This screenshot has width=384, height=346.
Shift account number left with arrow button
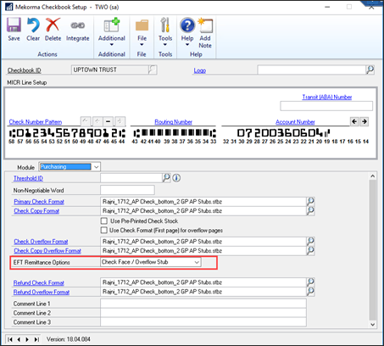click(354, 121)
